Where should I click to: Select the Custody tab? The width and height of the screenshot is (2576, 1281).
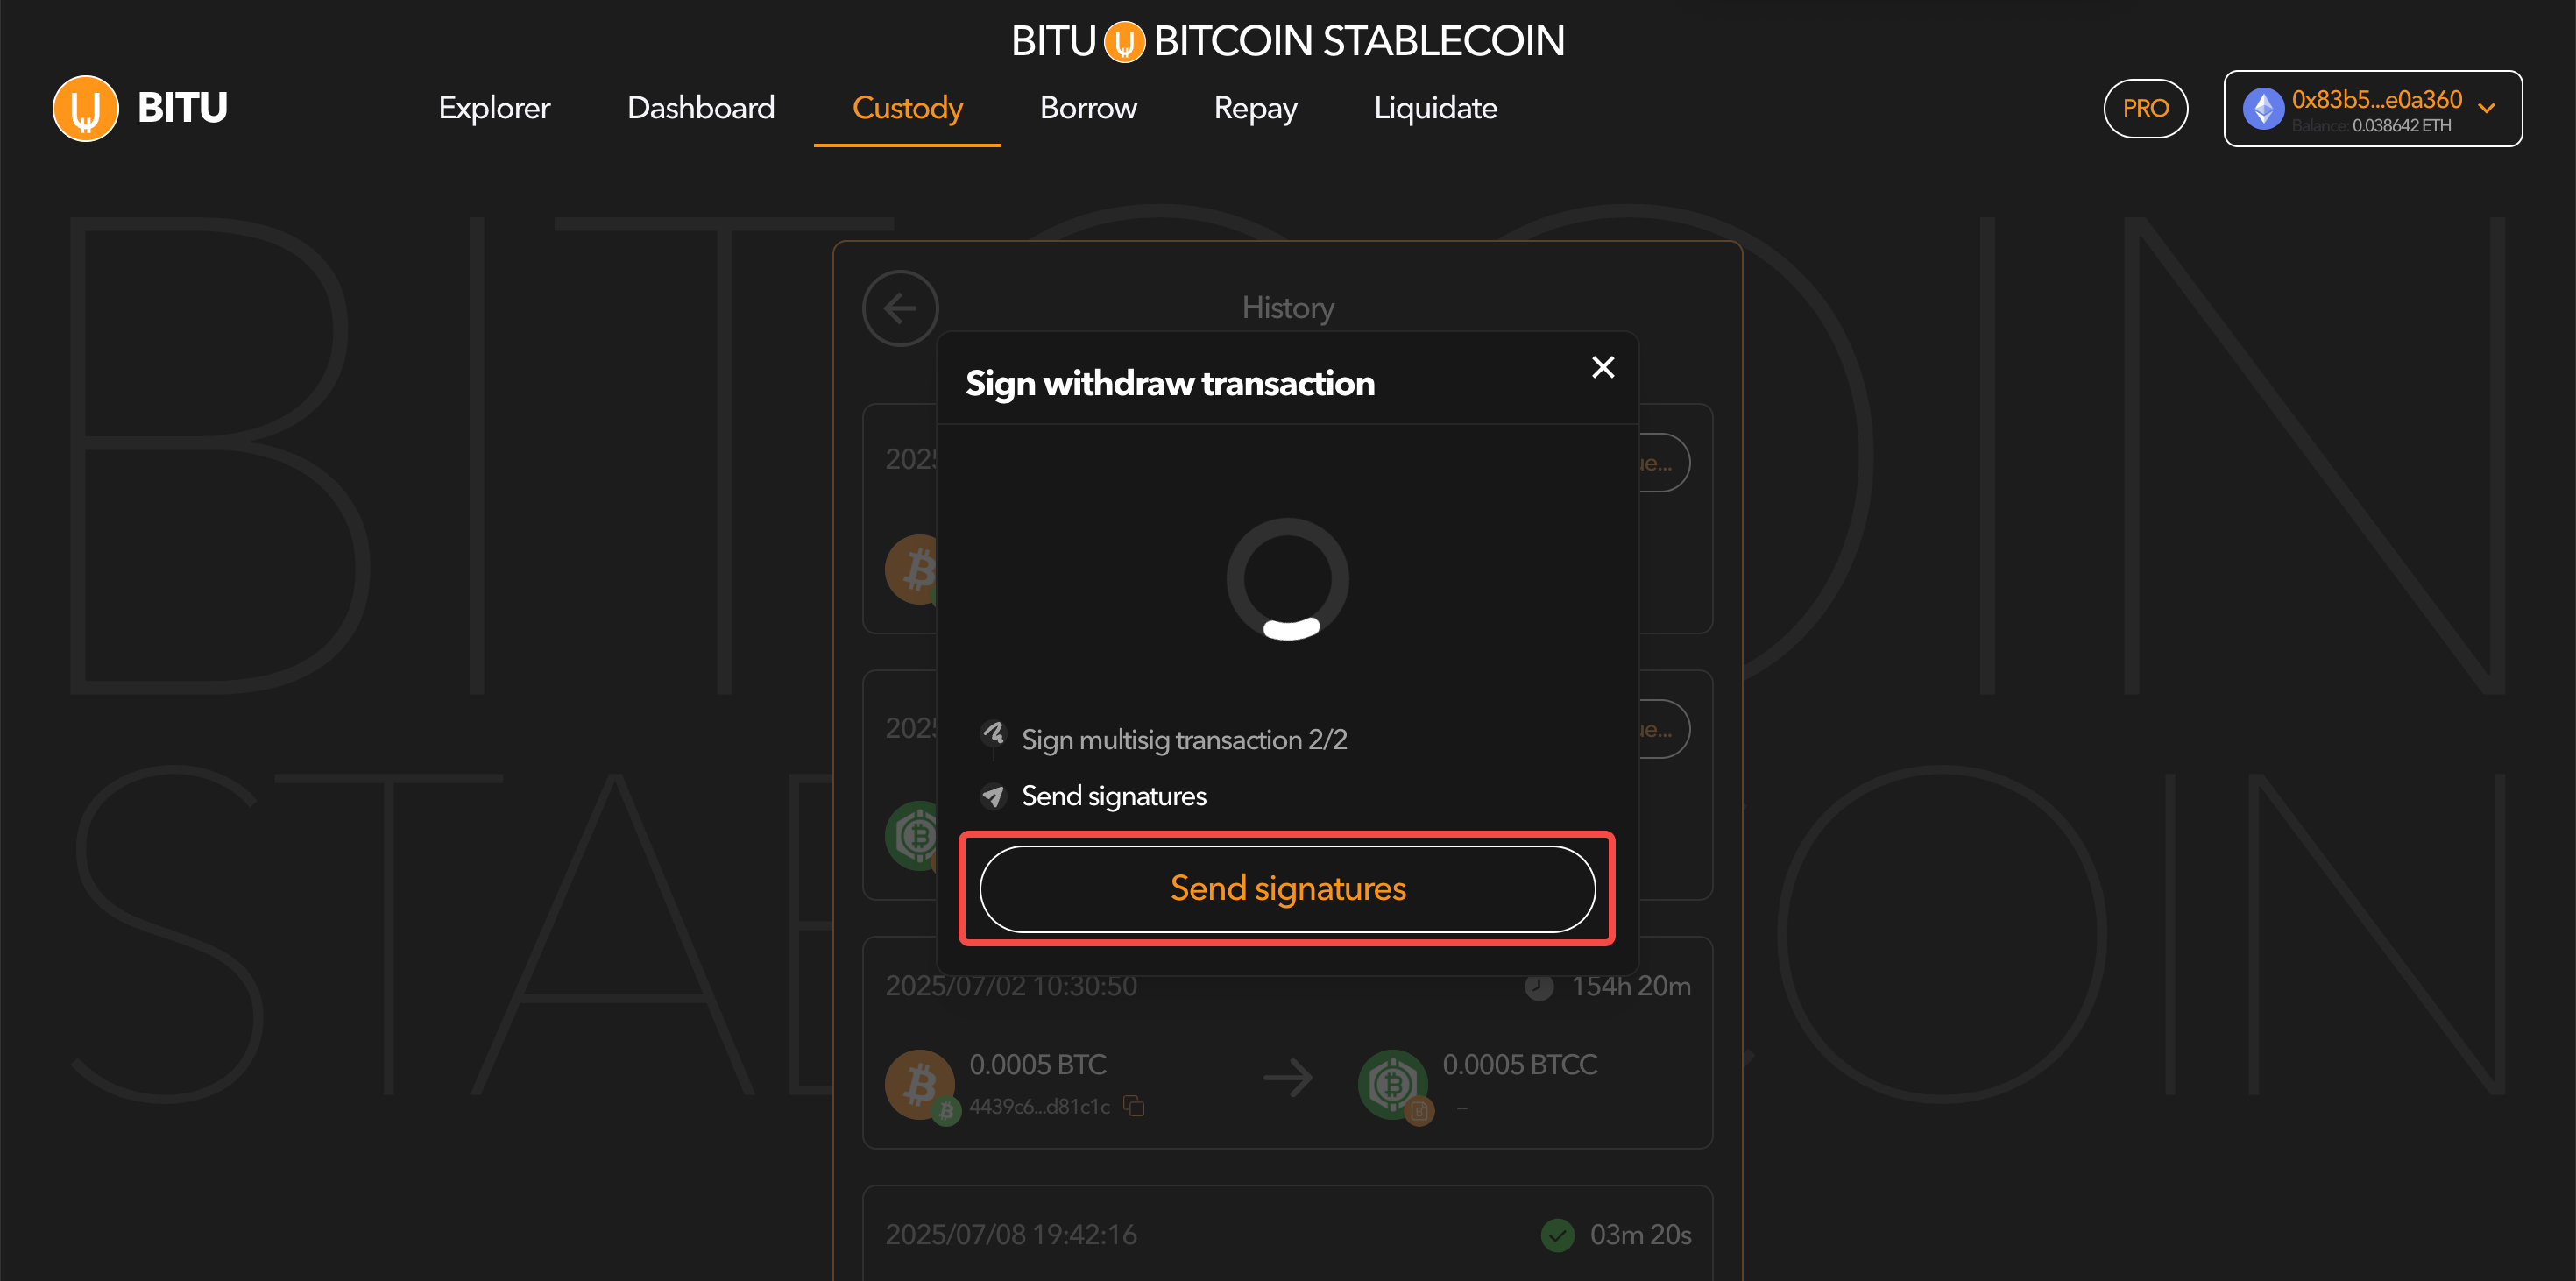point(907,108)
